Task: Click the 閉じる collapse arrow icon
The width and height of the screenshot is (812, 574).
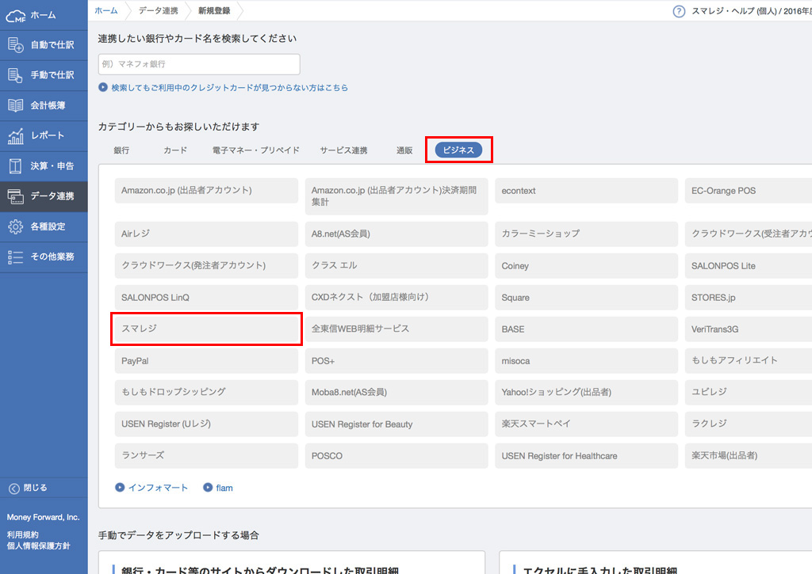Action: pyautogui.click(x=14, y=488)
